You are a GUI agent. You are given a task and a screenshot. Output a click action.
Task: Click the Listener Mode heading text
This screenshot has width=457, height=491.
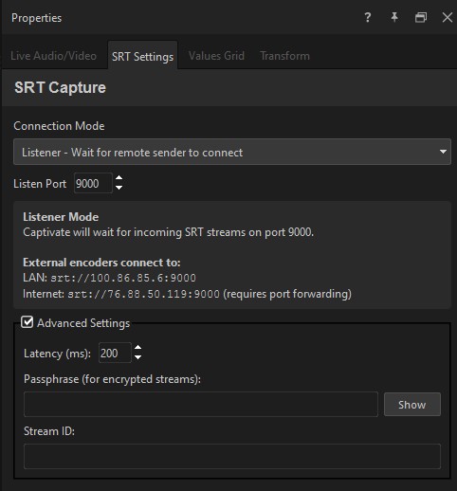tap(61, 217)
